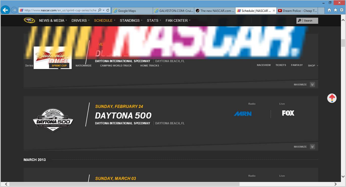346x187 pixels.
Task: Switch to GALVESTON.COM tab
Action: [x=174, y=11]
